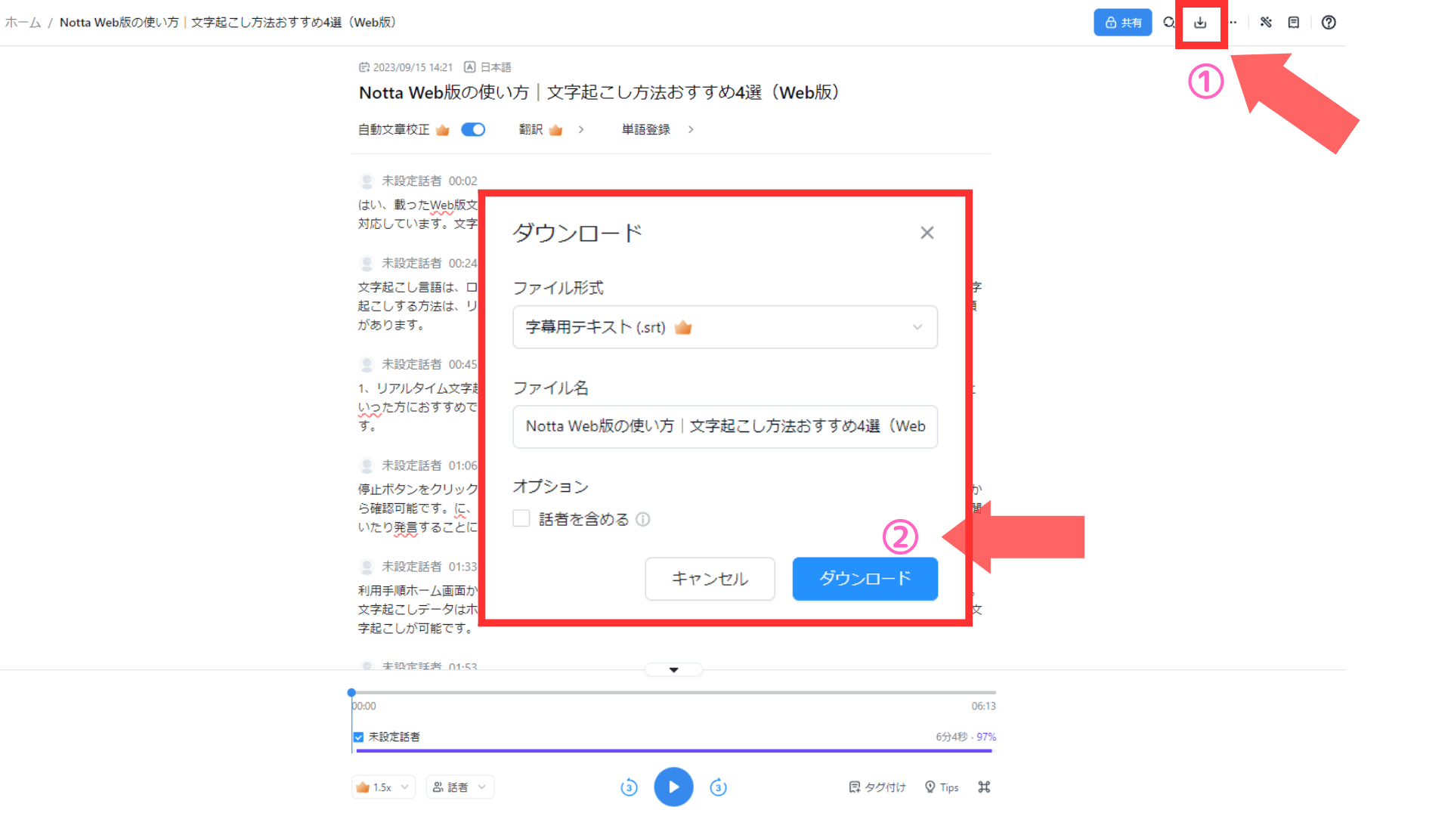Click the info icon beside 話者を含める
The width and height of the screenshot is (1451, 816).
point(643,519)
